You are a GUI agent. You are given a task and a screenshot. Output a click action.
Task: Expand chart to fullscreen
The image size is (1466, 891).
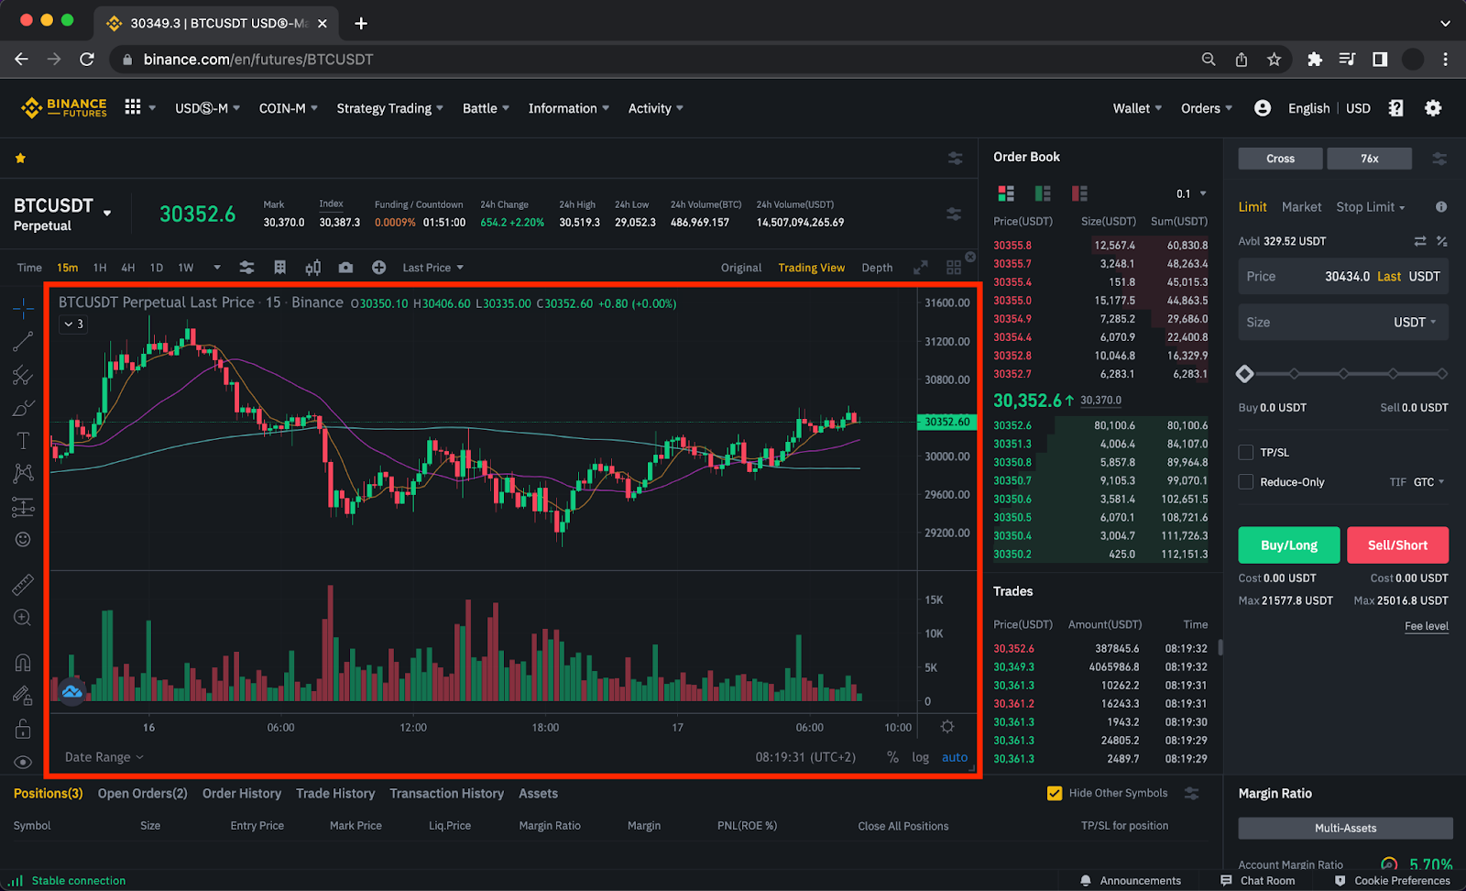tap(921, 268)
